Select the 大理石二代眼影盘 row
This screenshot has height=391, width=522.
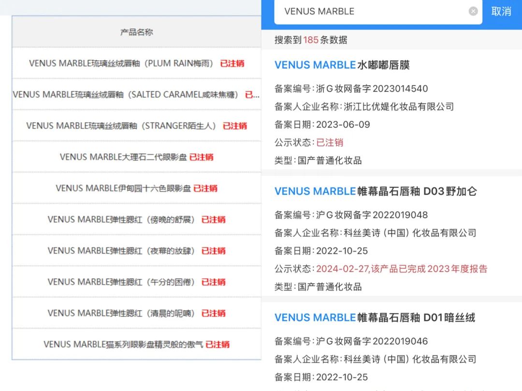coord(123,157)
